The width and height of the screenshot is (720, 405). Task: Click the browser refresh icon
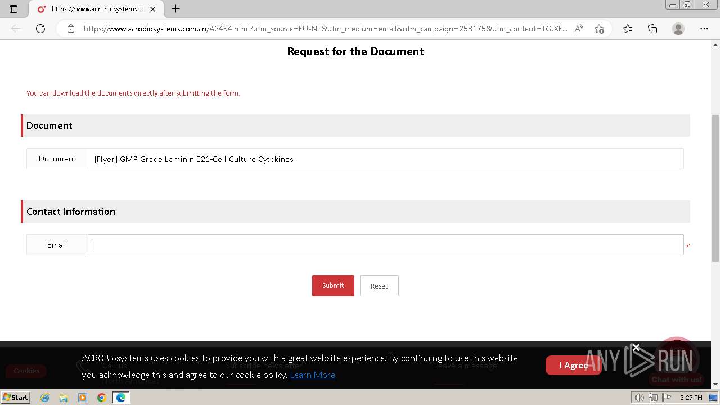pos(40,29)
